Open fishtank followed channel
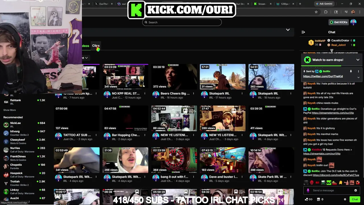The height and width of the screenshot is (205, 364). pyautogui.click(x=24, y=102)
